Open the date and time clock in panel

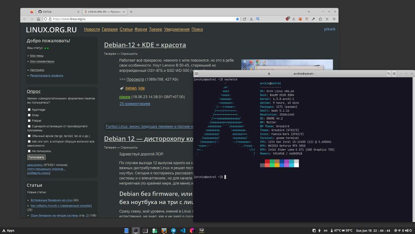(373, 231)
